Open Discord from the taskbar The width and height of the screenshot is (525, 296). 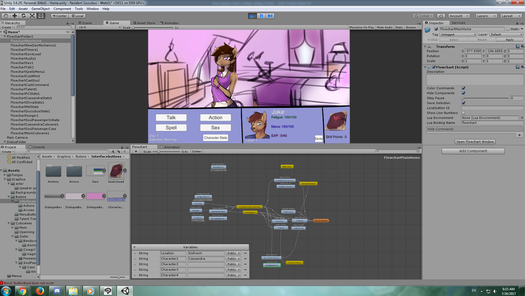coord(57,291)
